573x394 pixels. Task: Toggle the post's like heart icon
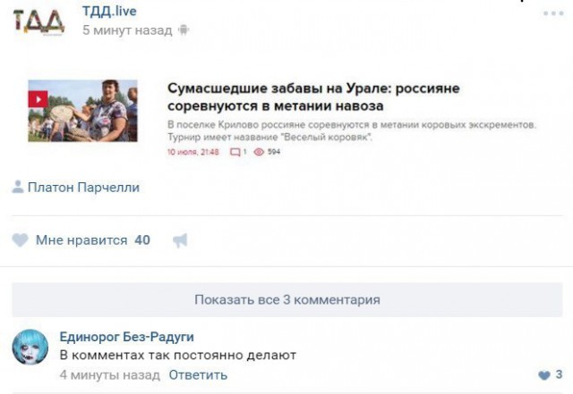(20, 240)
